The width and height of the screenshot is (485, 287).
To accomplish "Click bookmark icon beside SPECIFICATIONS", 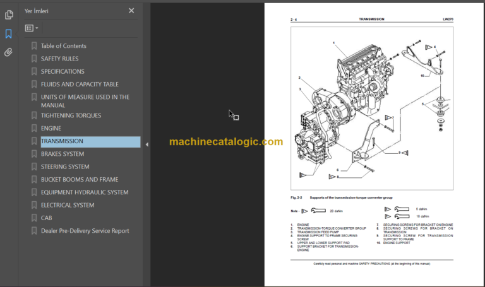I will pyautogui.click(x=34, y=72).
